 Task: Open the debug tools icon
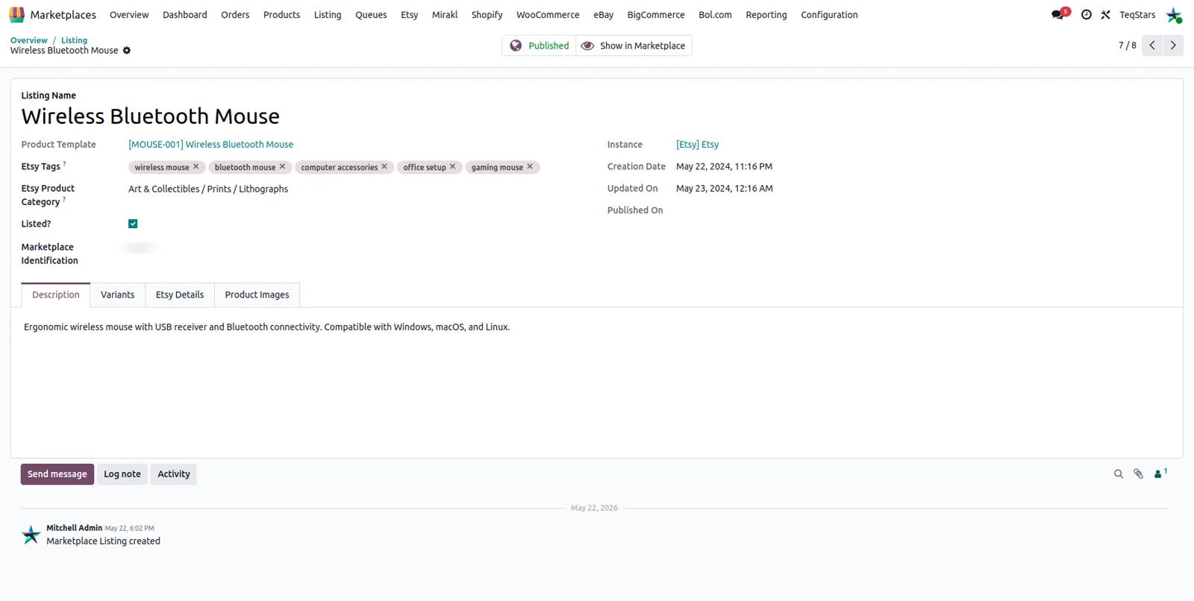(1106, 15)
